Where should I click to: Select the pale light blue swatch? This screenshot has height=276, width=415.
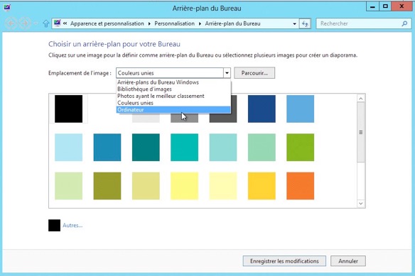point(68,148)
